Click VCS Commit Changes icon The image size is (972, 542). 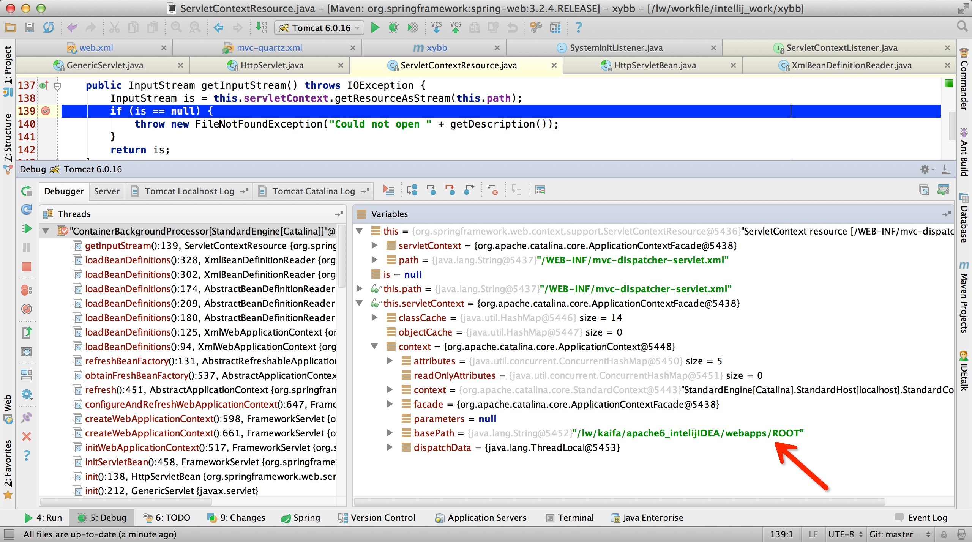456,28
